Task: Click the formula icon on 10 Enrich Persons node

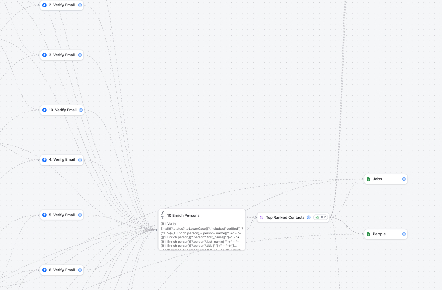Action: point(163,215)
